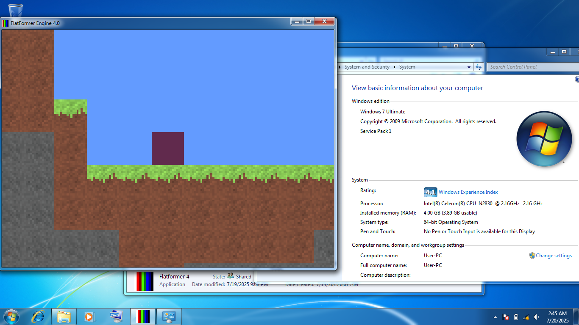Show hidden tray icons

coord(495,317)
